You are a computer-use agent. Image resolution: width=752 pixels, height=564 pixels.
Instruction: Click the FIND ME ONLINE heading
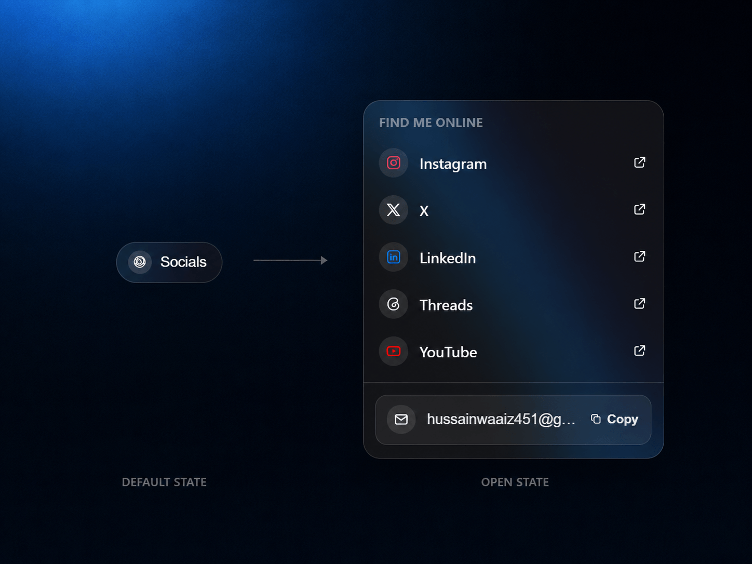pos(431,123)
